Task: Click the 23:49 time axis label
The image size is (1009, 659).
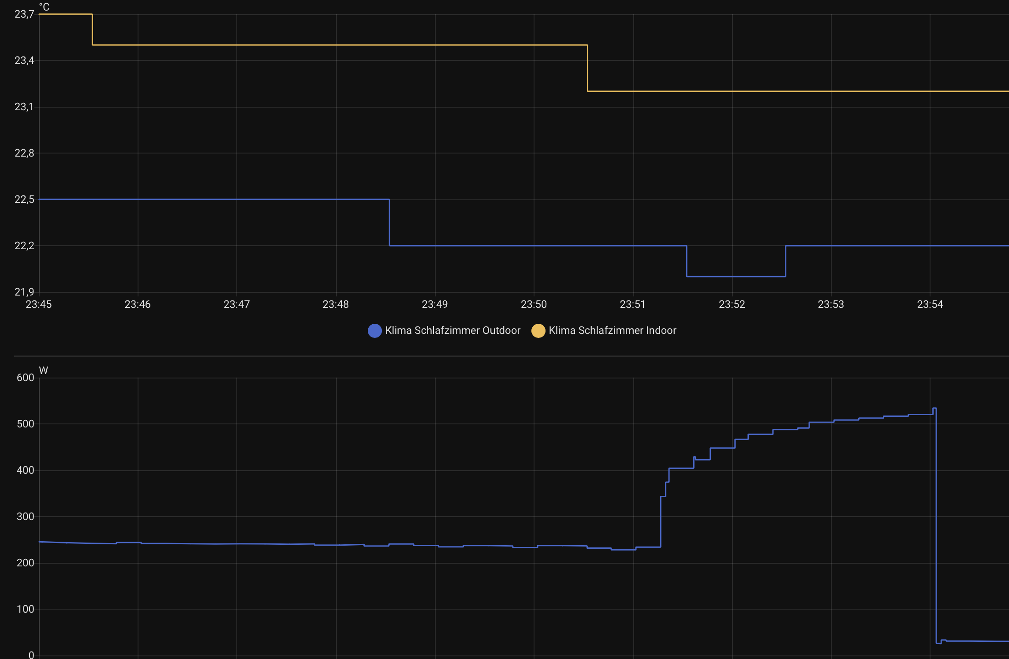Action: (x=435, y=304)
